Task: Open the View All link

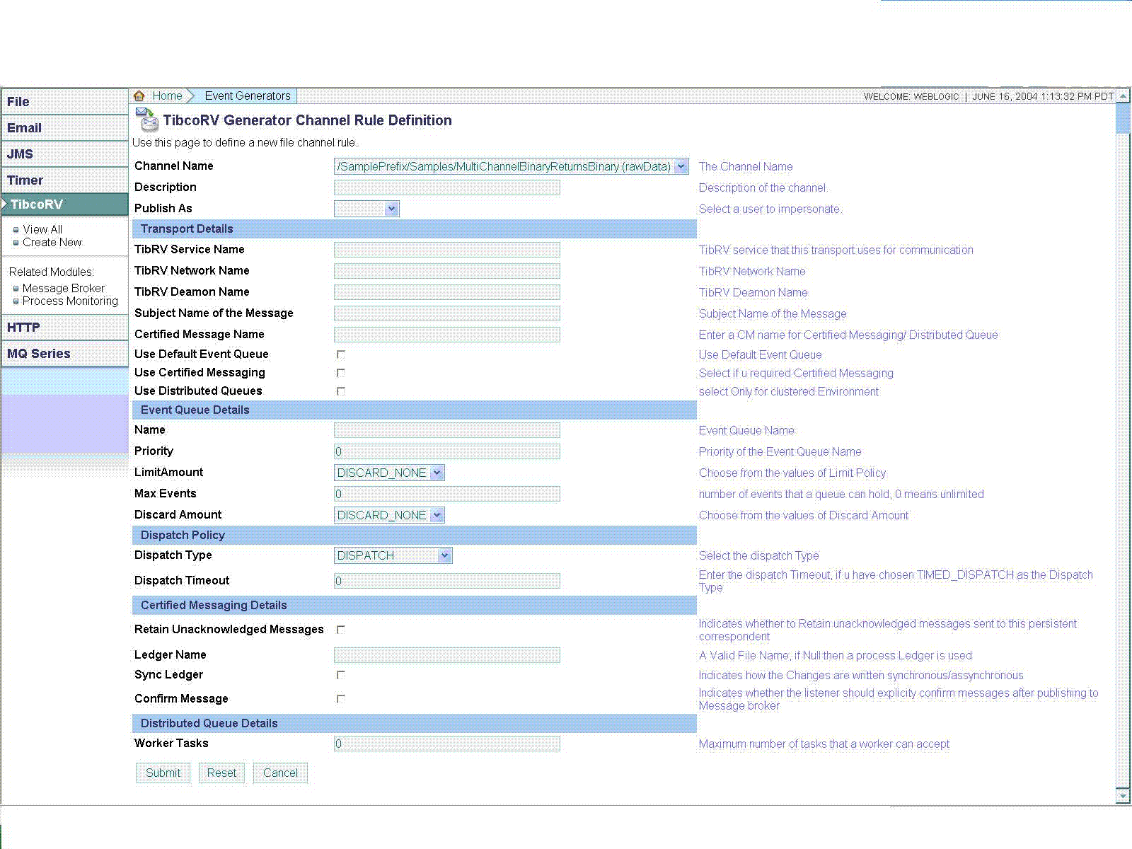Action: tap(42, 230)
